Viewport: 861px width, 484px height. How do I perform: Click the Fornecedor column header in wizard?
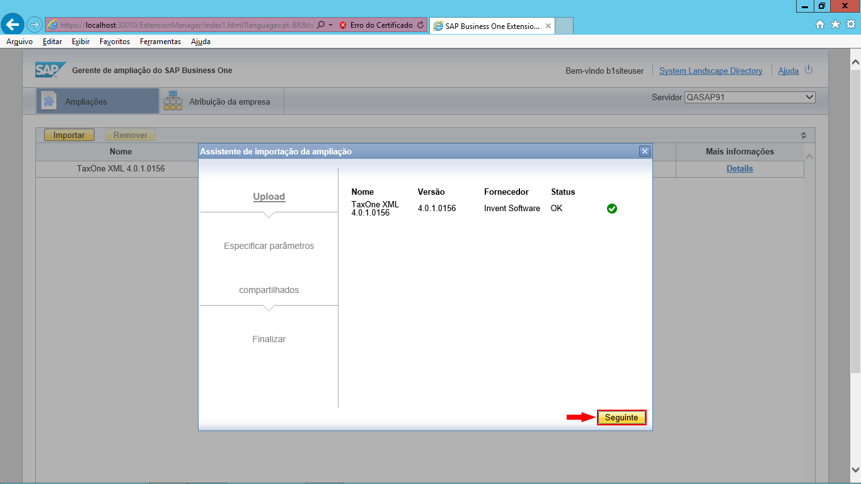click(506, 192)
